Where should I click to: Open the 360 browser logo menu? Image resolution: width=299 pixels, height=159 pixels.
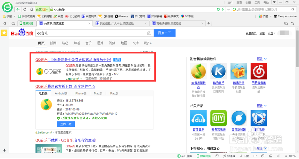(x=7, y=7)
